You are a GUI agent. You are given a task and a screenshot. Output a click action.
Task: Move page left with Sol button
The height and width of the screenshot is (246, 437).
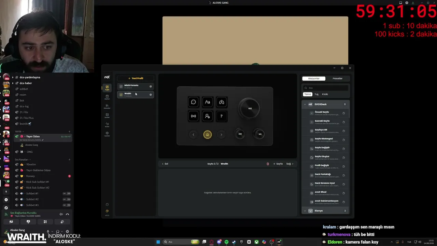click(x=165, y=164)
